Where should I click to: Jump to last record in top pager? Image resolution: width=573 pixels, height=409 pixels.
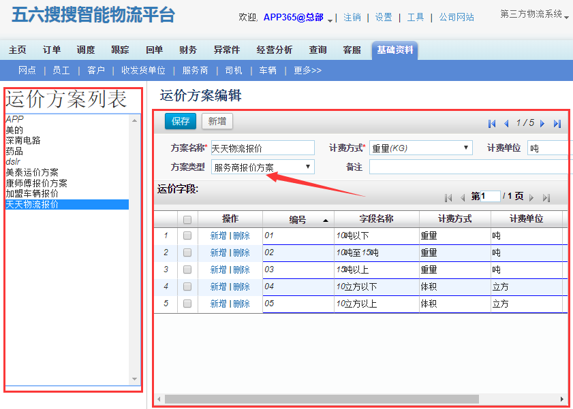[557, 124]
